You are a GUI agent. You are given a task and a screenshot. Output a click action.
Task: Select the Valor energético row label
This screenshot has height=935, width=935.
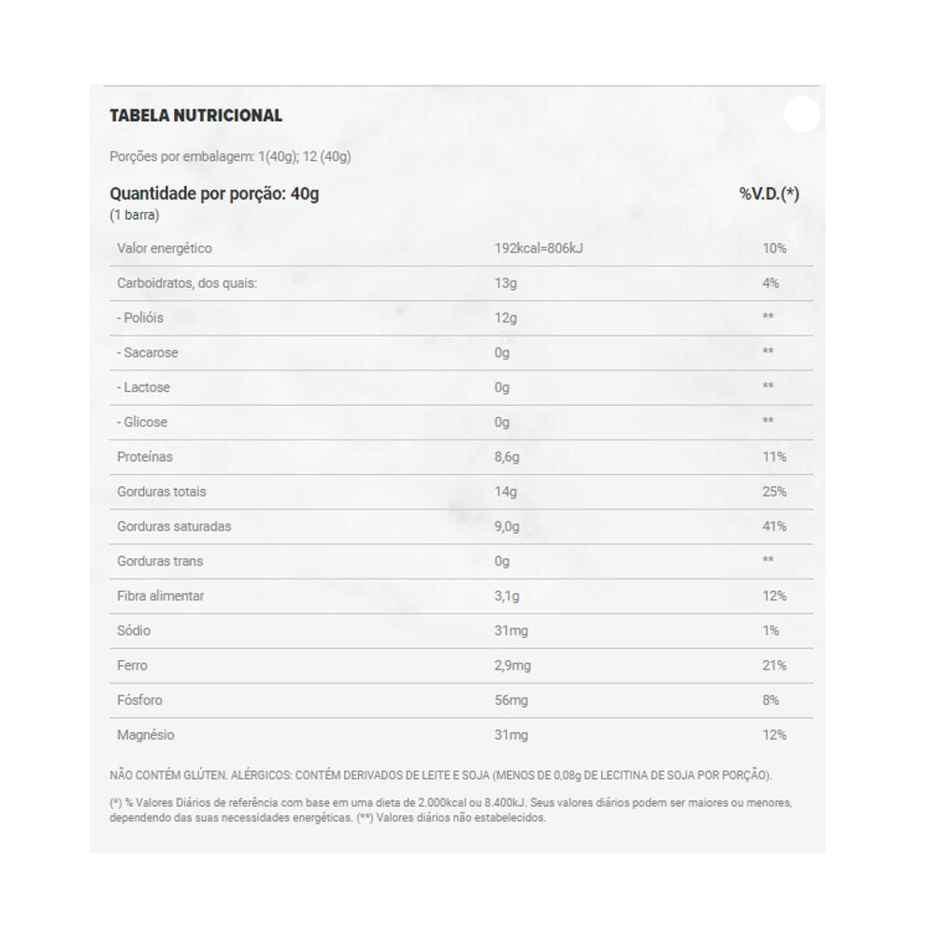click(165, 249)
